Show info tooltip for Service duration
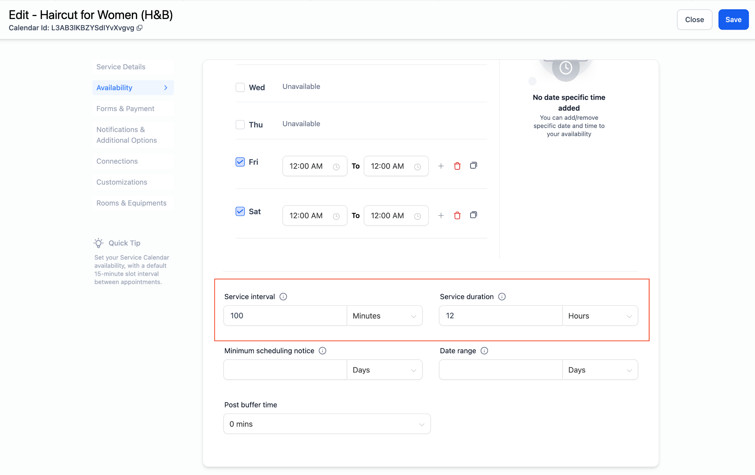Image resolution: width=755 pixels, height=475 pixels. pyautogui.click(x=502, y=296)
